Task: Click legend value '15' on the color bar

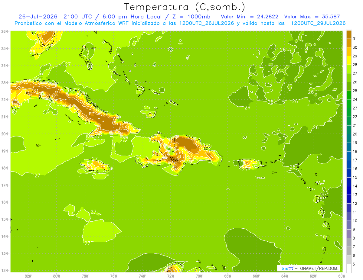Action: coord(355,177)
